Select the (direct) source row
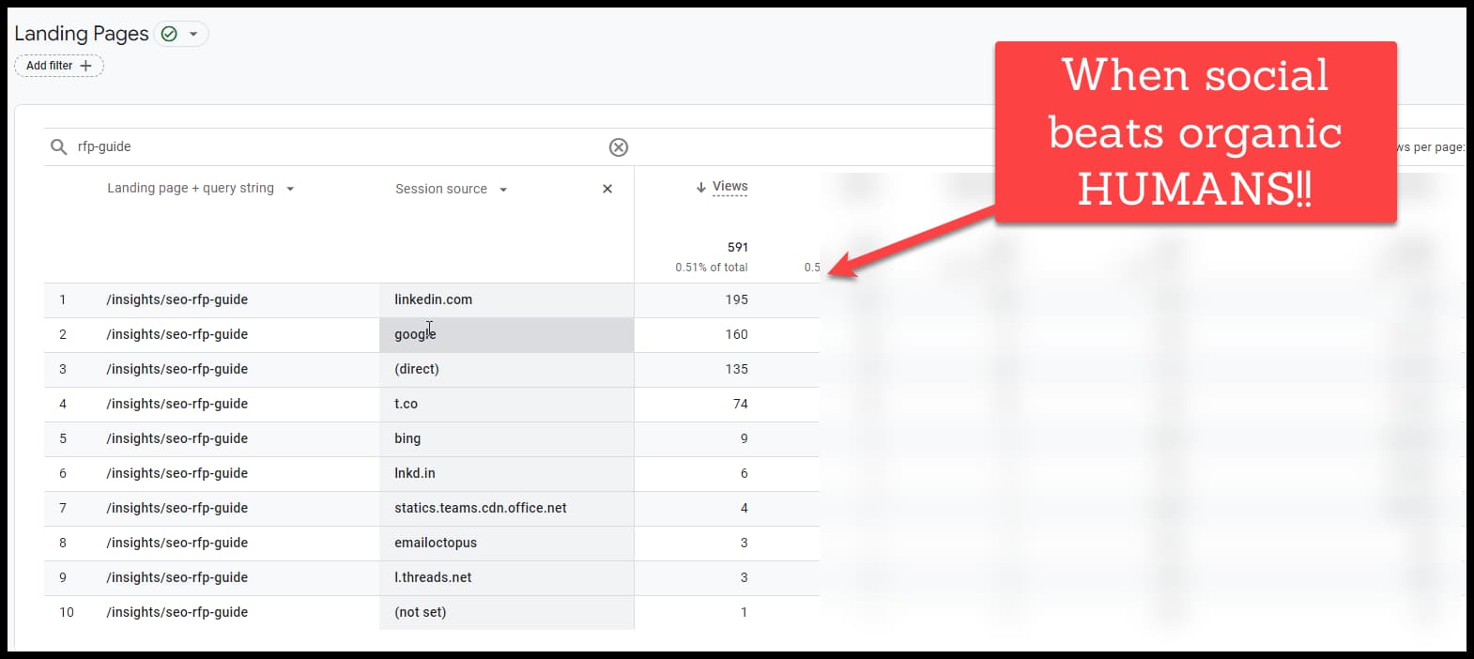 417,369
